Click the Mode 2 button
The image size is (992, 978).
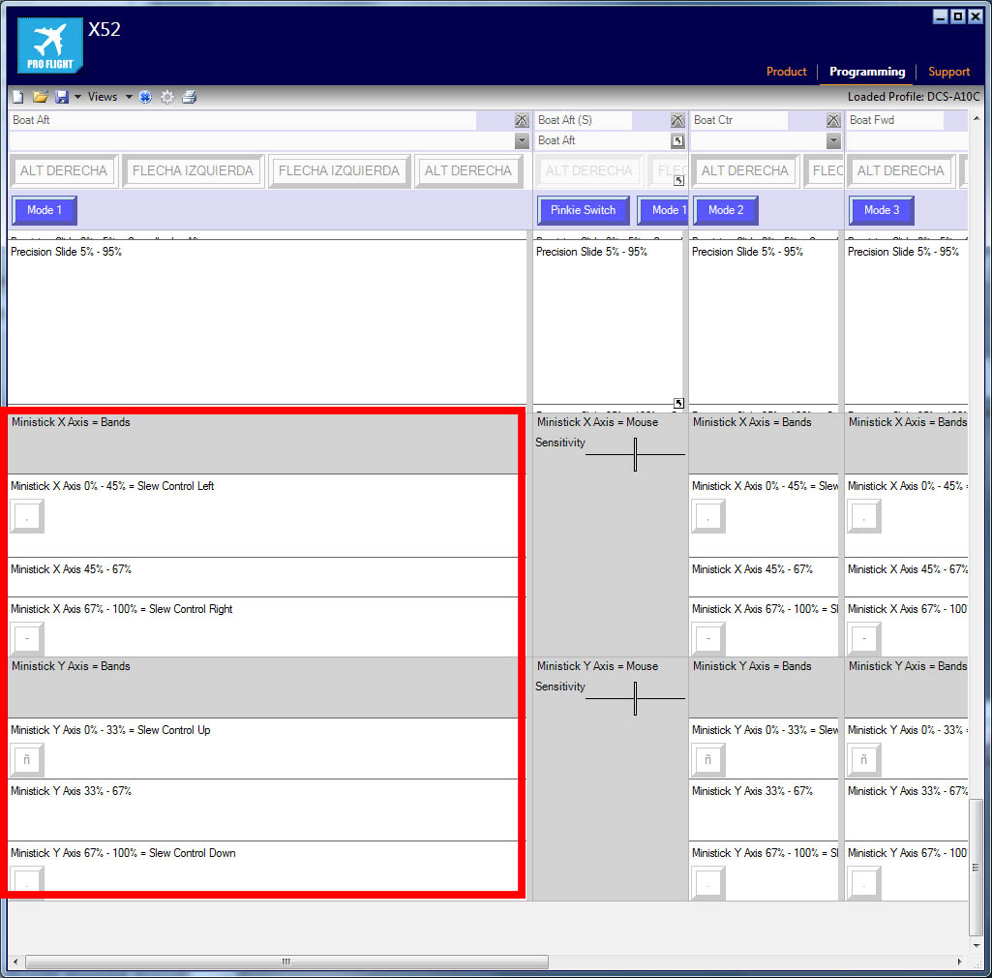click(x=726, y=210)
